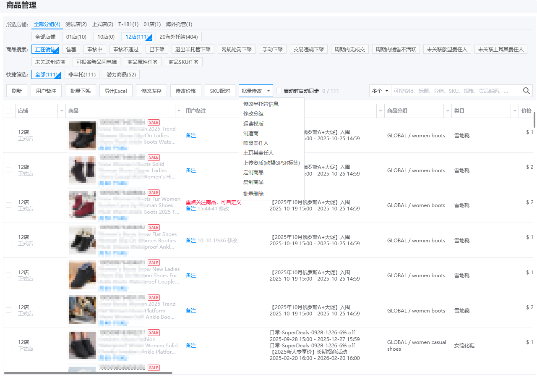Open the 多个 search mode dropdown
Screen dimensions: 537x378
[380, 90]
